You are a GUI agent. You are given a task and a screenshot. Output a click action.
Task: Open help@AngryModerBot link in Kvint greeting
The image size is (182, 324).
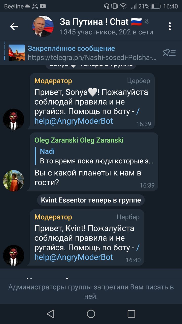[74, 257]
